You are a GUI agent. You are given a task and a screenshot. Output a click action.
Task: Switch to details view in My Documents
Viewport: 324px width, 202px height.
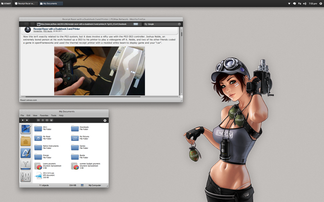point(47,120)
